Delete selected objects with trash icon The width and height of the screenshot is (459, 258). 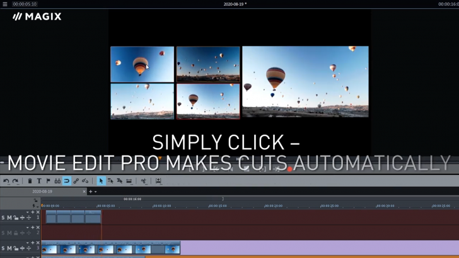click(30, 181)
